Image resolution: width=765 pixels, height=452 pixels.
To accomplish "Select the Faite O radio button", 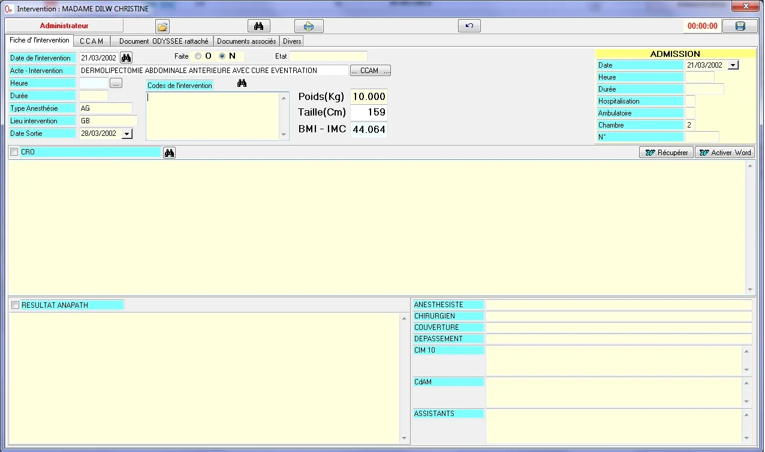I will tap(198, 56).
